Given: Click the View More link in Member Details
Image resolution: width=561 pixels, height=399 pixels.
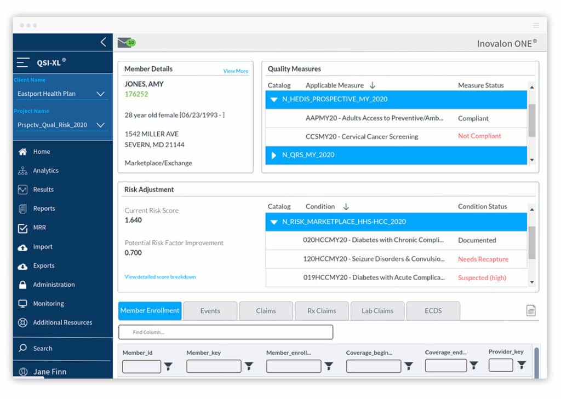Looking at the screenshot, I should (x=236, y=71).
